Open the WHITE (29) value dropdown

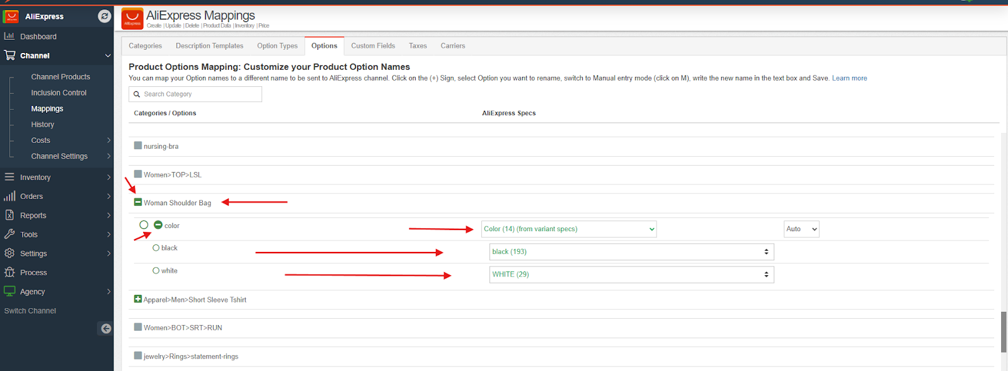[x=632, y=275]
